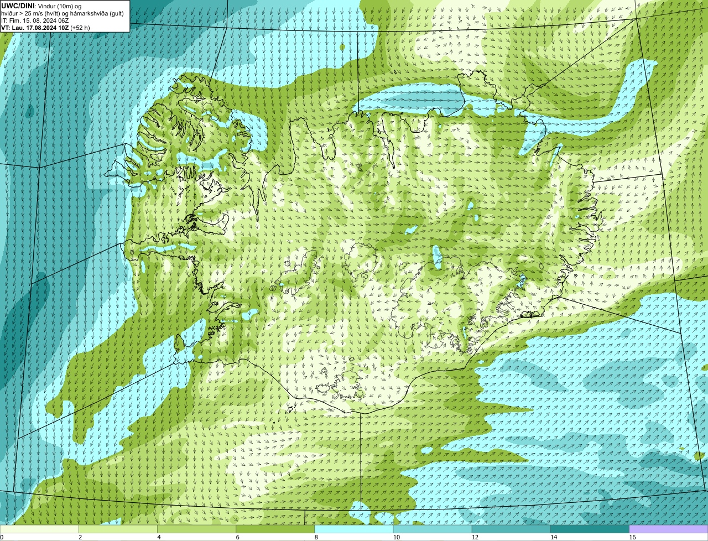
Task: Click the legend scale label "0"
Action: (2, 537)
